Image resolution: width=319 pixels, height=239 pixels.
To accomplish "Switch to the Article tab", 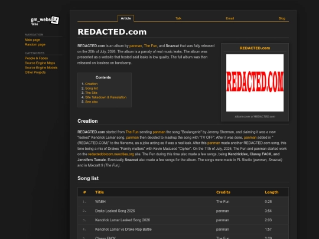I will [x=126, y=18].
